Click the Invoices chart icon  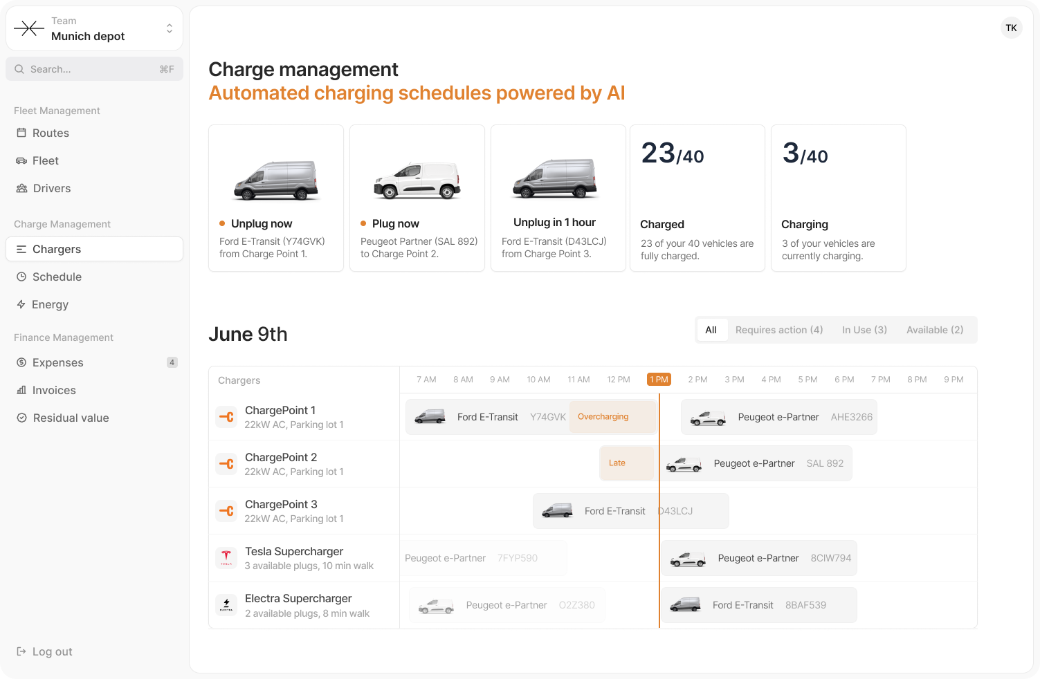(21, 390)
